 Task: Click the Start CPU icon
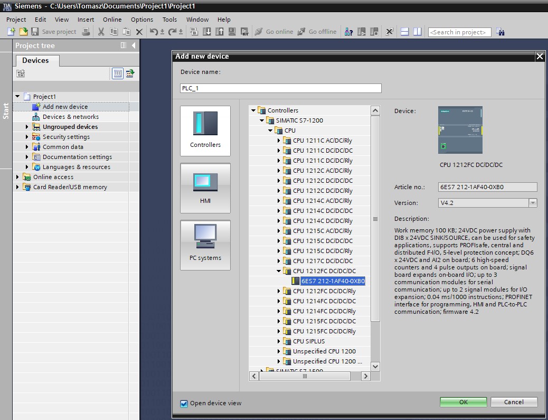click(361, 32)
